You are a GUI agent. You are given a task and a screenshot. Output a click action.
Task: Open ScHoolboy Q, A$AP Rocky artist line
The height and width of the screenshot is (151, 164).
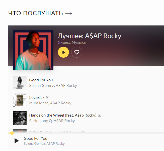click(52, 121)
